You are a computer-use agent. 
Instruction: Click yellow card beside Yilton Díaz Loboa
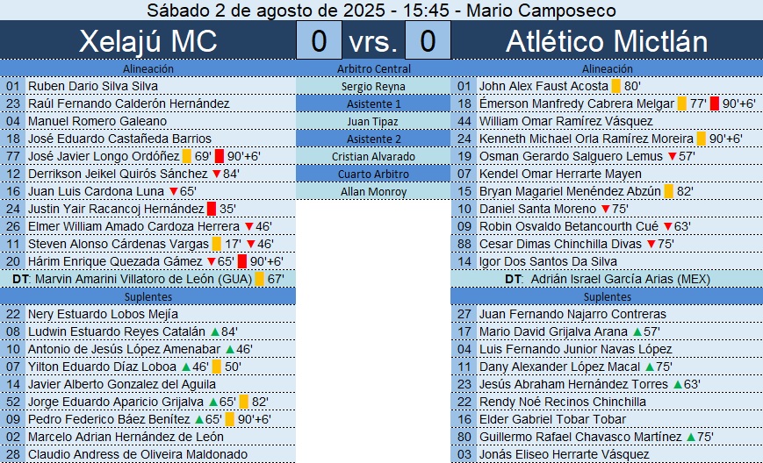[216, 367]
